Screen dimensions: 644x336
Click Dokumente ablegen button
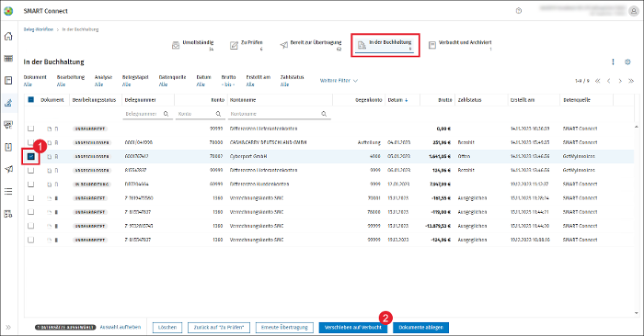(x=420, y=328)
